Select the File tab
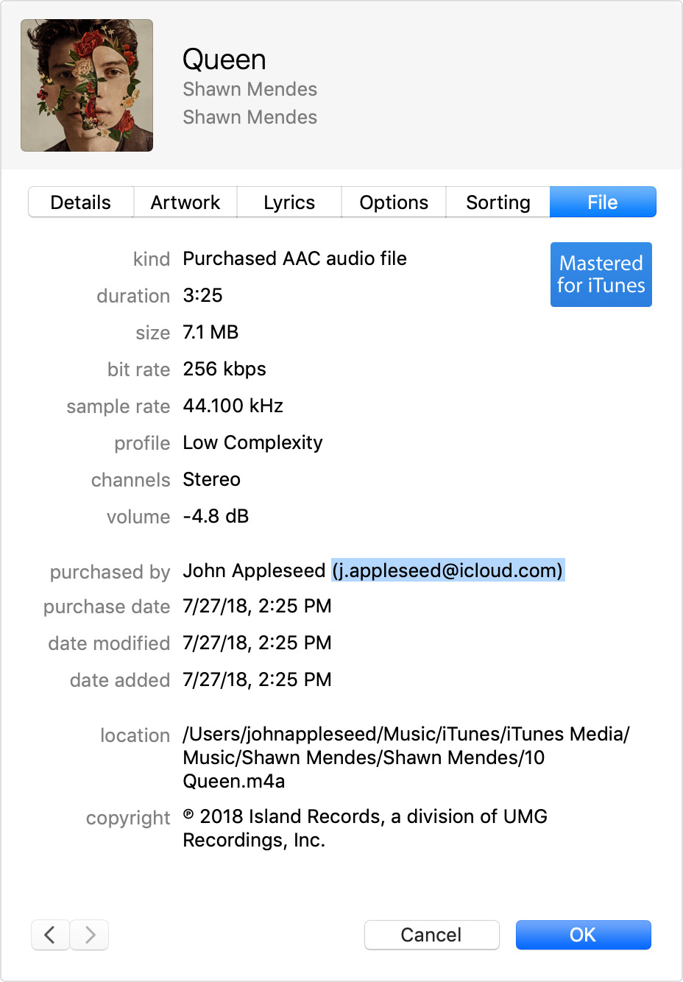683x982 pixels. [x=603, y=202]
